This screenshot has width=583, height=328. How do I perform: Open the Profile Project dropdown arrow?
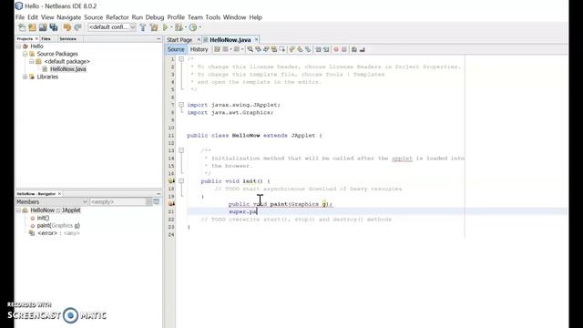point(199,27)
